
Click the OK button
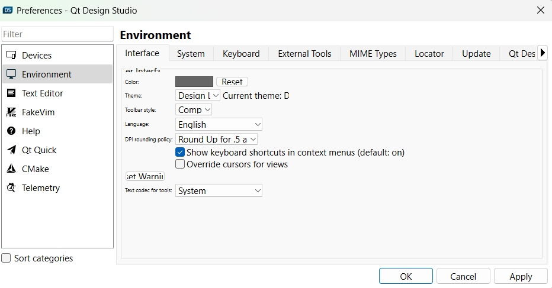[406, 276]
